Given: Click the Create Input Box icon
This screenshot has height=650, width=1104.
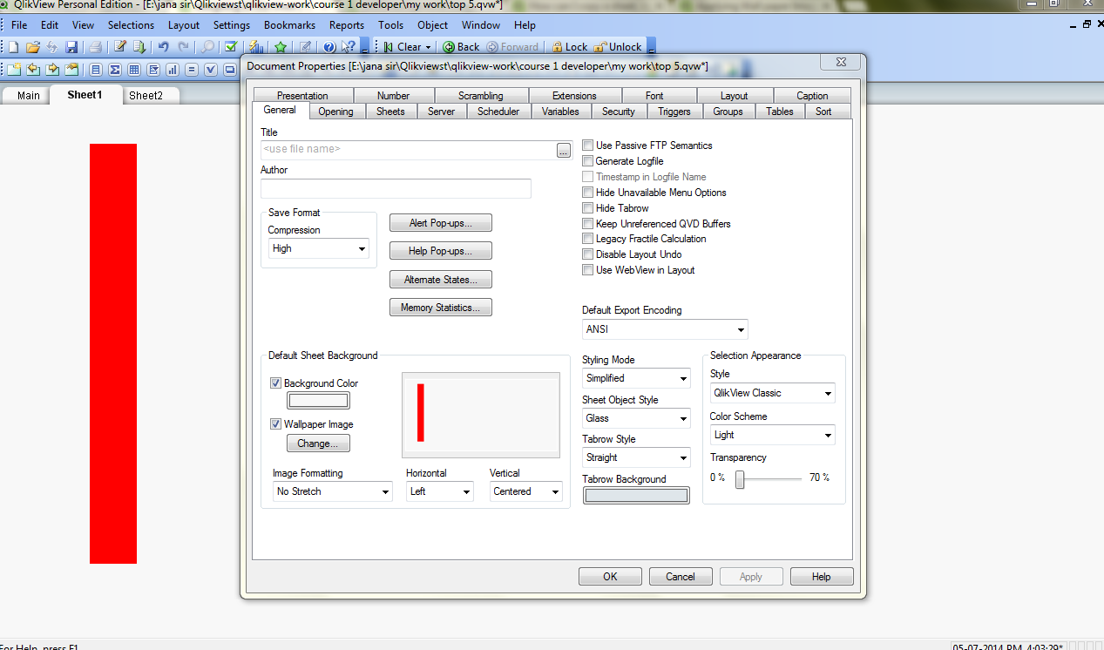Looking at the screenshot, I should [192, 70].
